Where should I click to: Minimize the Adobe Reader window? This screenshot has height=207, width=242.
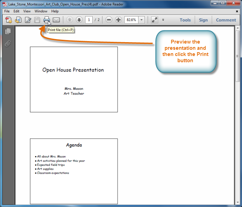point(215,3)
